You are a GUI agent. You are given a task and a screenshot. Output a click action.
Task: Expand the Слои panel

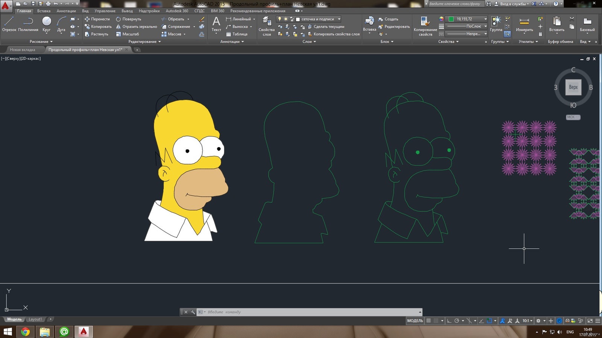(309, 42)
